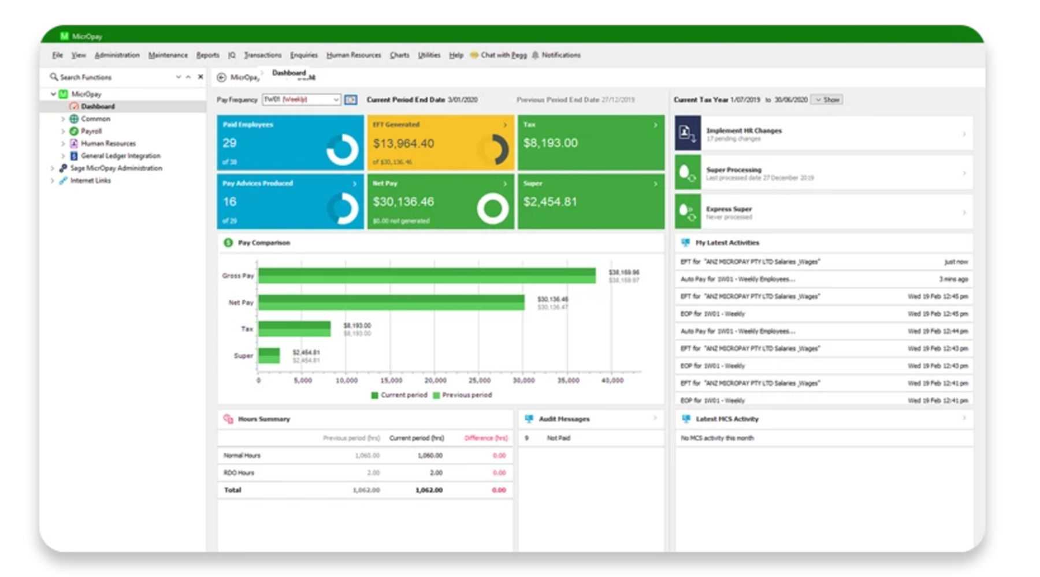Expand the Common tree node
The width and height of the screenshot is (1040, 577).
coord(63,119)
